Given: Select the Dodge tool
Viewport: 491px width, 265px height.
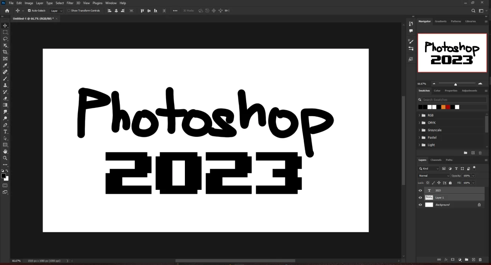Looking at the screenshot, I should tap(5, 118).
